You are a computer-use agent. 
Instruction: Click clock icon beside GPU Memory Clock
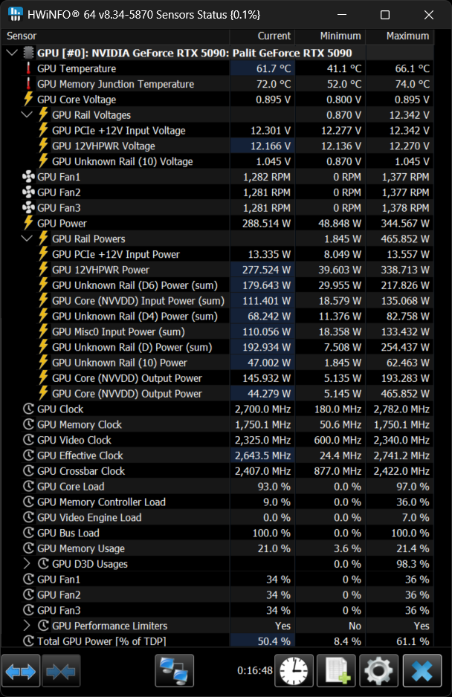[28, 424]
